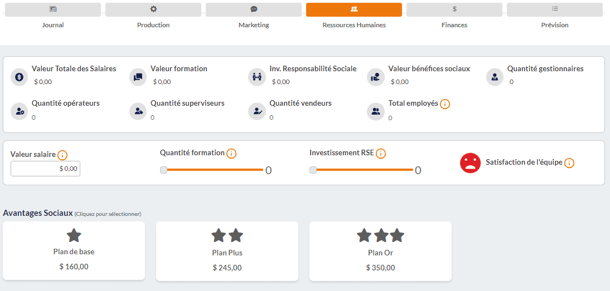
Task: Select the Plan Or benefits card
Action: pyautogui.click(x=380, y=251)
